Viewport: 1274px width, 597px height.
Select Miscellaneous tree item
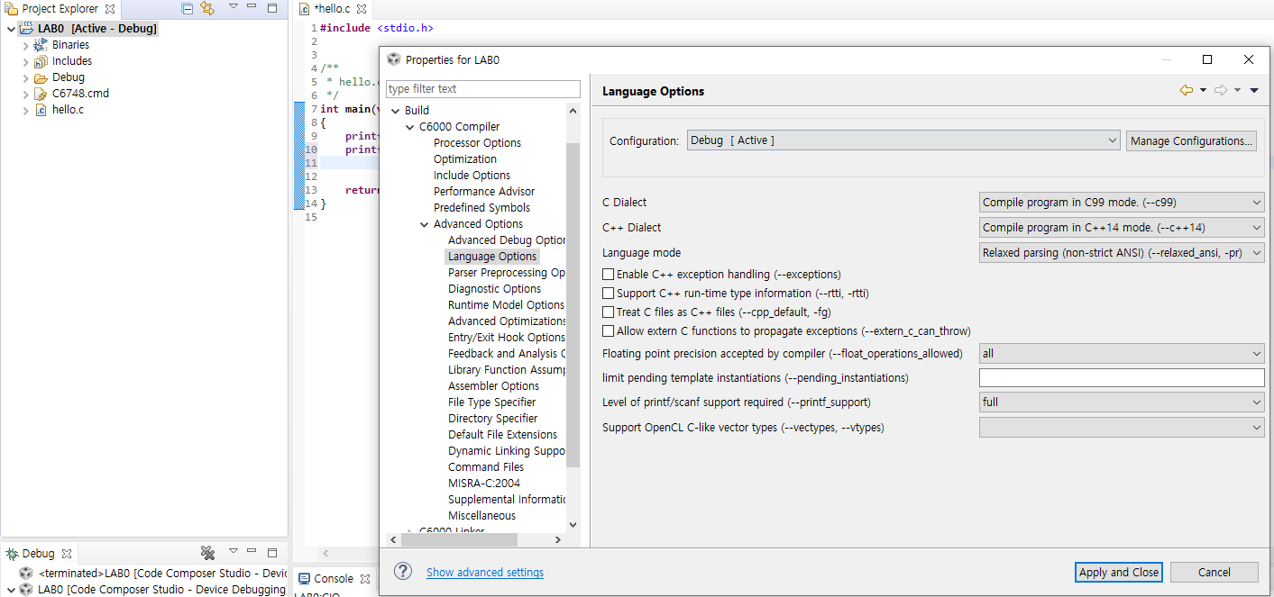click(x=481, y=516)
